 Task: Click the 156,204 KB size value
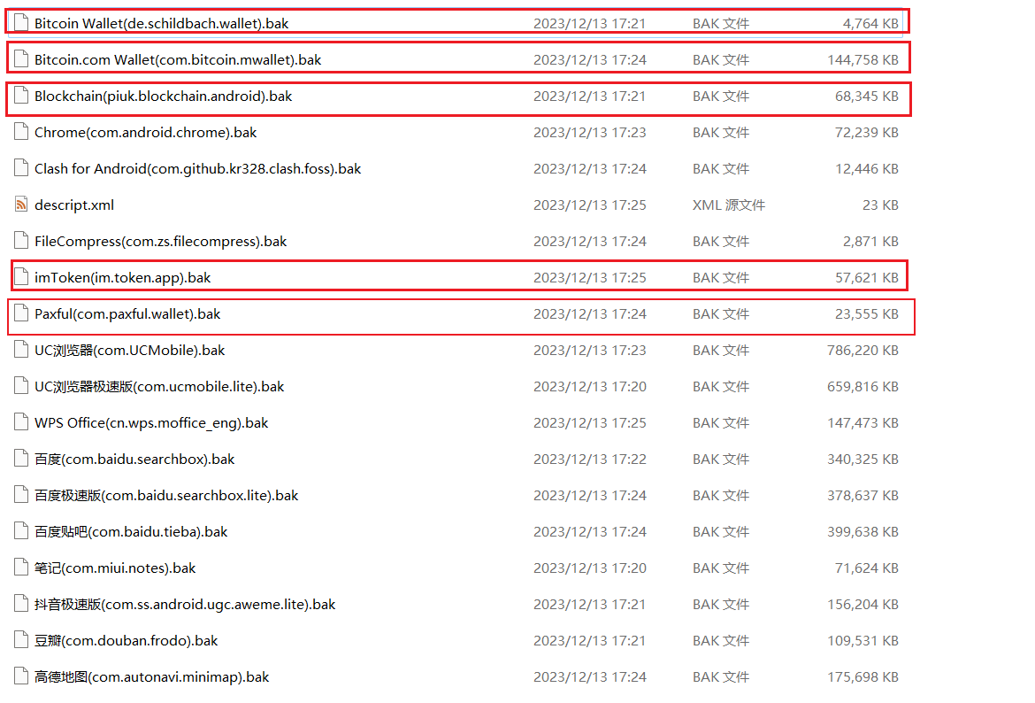pos(862,606)
